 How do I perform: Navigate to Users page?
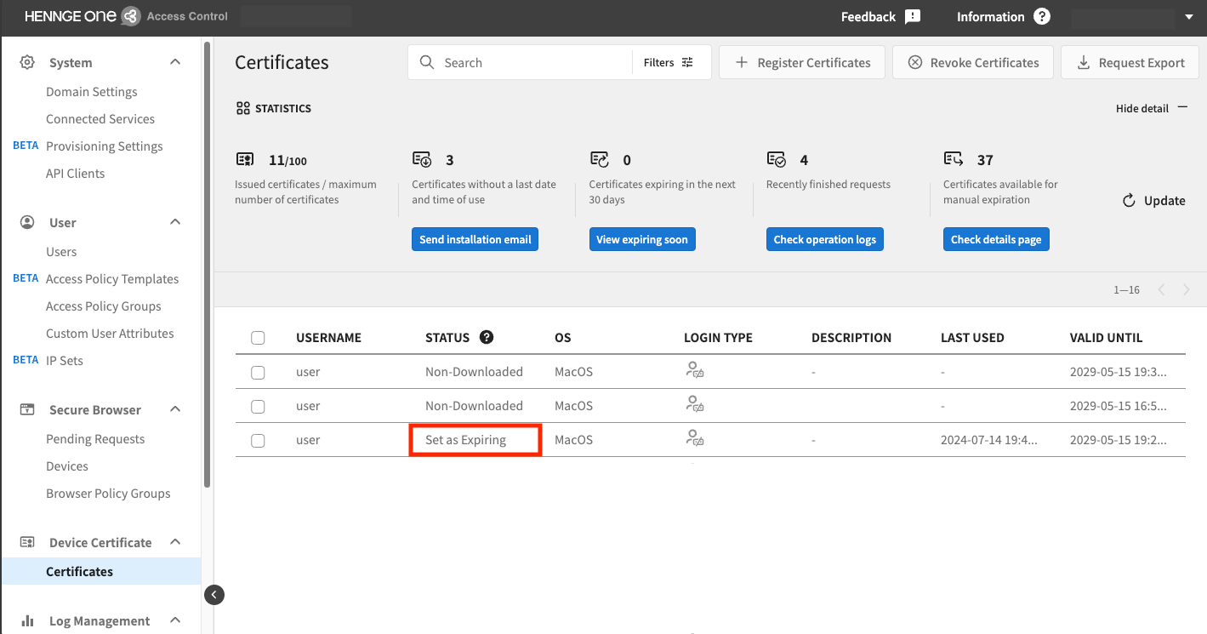pos(61,252)
